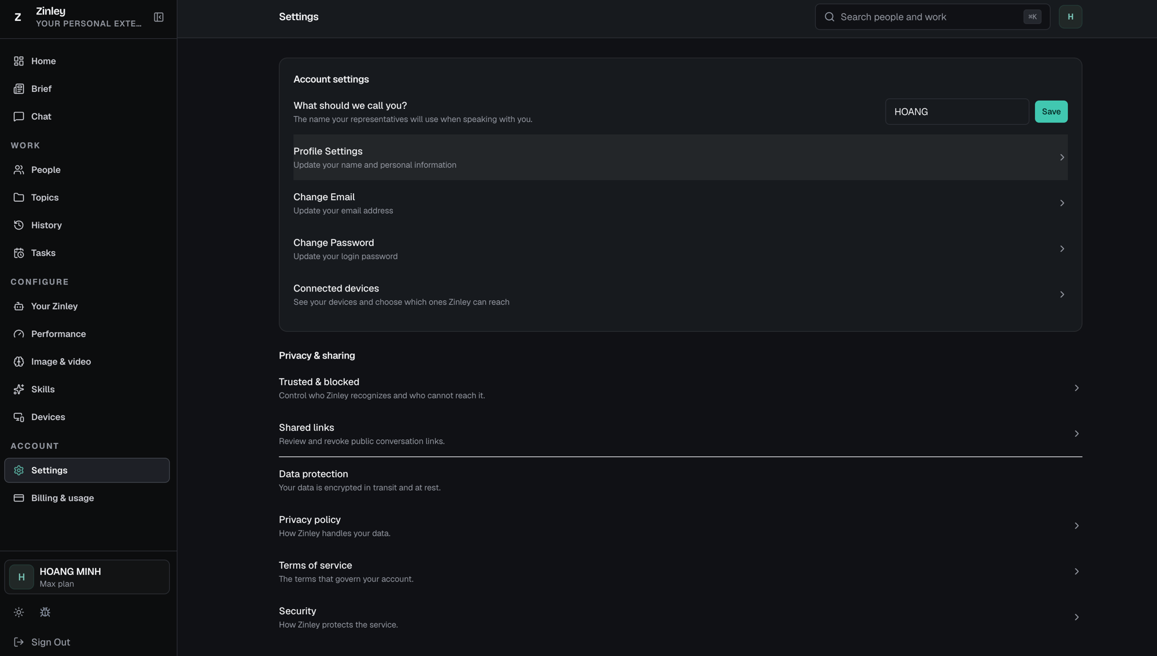Open Brief page

87,89
